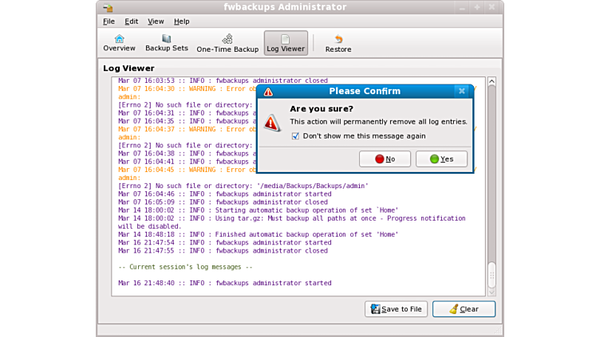
Task: Click log line "Using tar.gz: Must backup all paths"
Action: (291, 222)
